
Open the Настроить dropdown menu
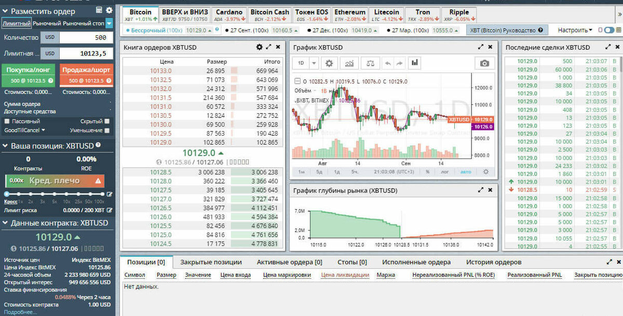pos(575,31)
